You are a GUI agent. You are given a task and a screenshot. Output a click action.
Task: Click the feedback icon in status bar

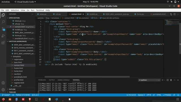pos(174,95)
